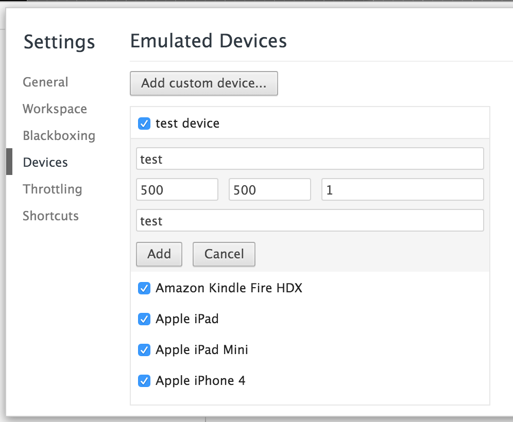Uncheck the test device checkbox
Image resolution: width=513 pixels, height=422 pixels.
point(144,124)
